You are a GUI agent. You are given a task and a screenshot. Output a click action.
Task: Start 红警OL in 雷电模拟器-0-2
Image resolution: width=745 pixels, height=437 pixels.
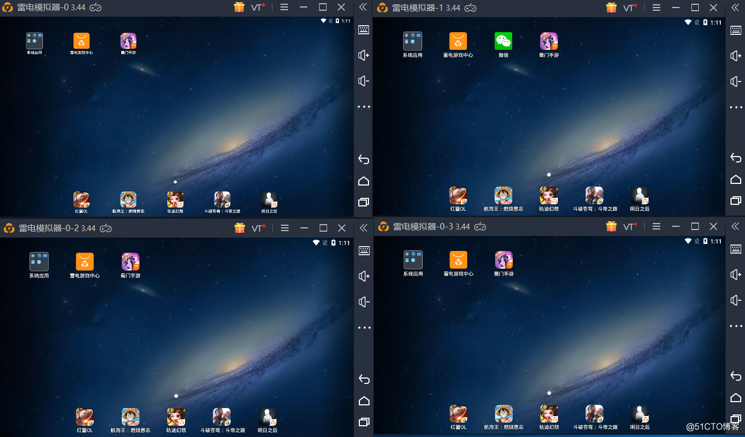click(x=85, y=417)
